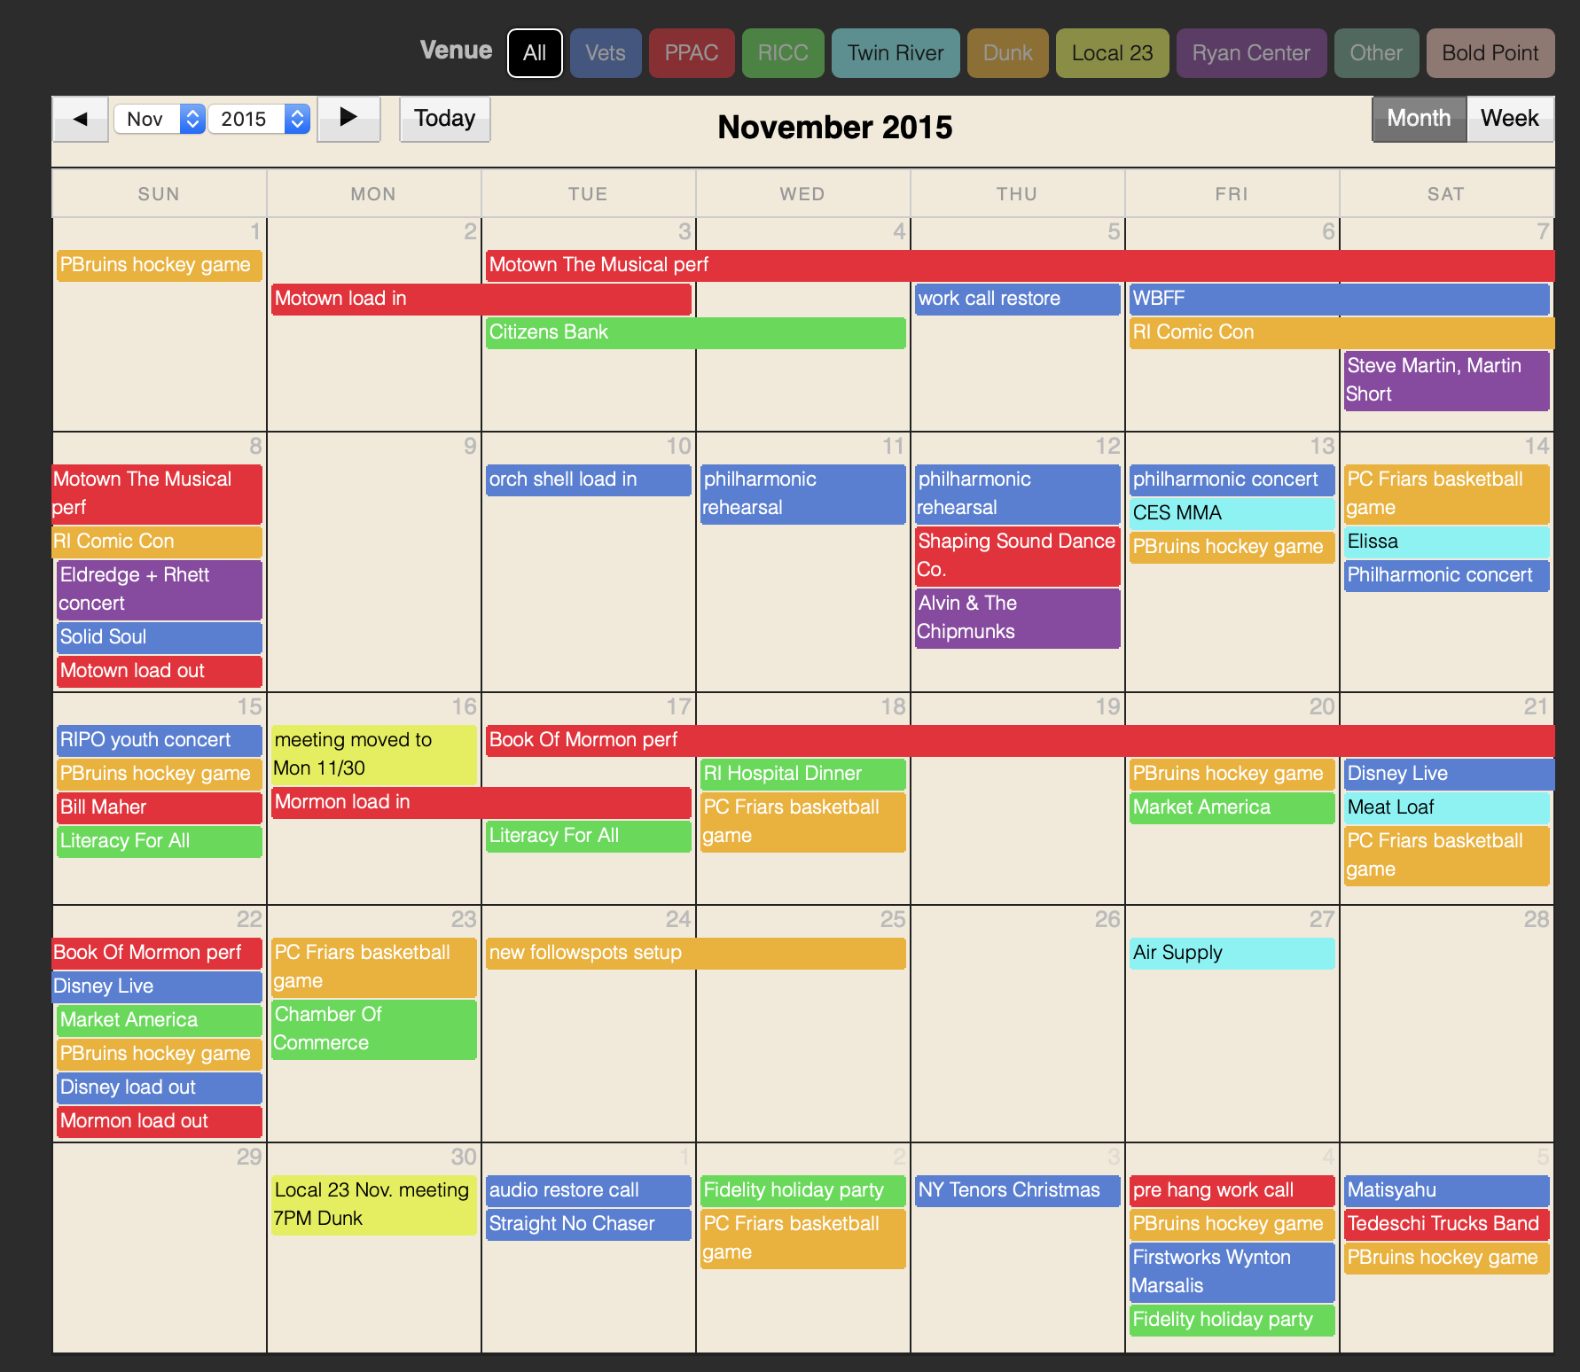Toggle the Vets venue filter
This screenshot has width=1580, height=1372.
pyautogui.click(x=606, y=53)
